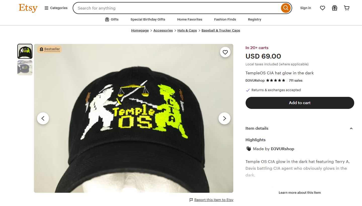Open favorites heart icon in header

[323, 8]
